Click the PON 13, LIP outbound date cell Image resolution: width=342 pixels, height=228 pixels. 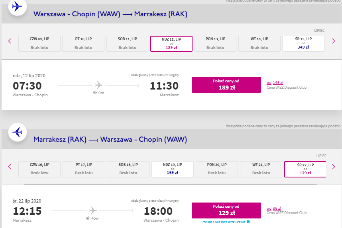click(x=215, y=44)
